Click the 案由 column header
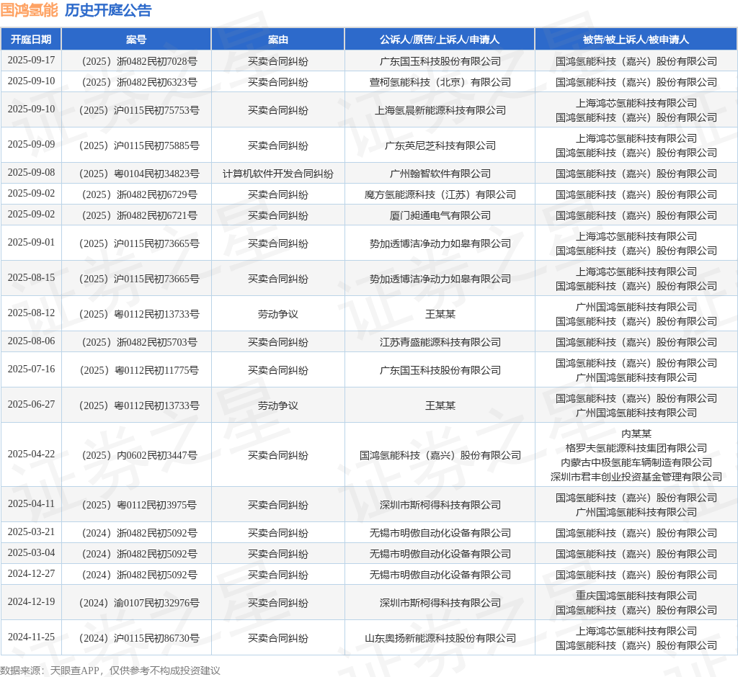This screenshot has width=738, height=677. click(277, 40)
